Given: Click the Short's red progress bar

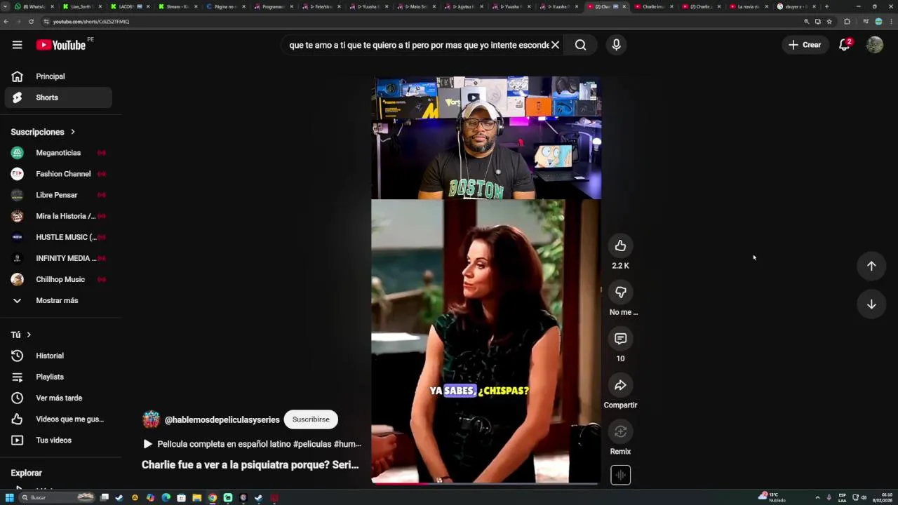Looking at the screenshot, I should 400,483.
